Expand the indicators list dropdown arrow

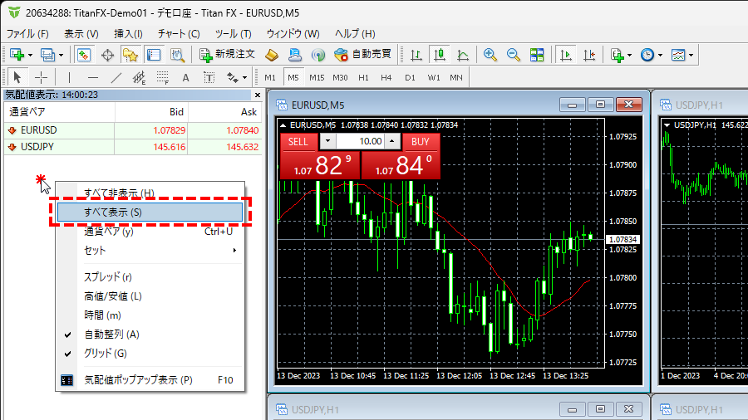point(630,56)
